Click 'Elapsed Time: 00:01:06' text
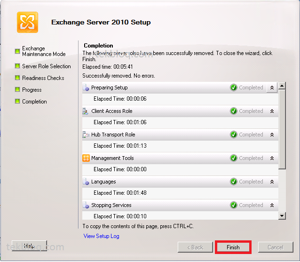The image size is (300, 262). [x=120, y=122]
